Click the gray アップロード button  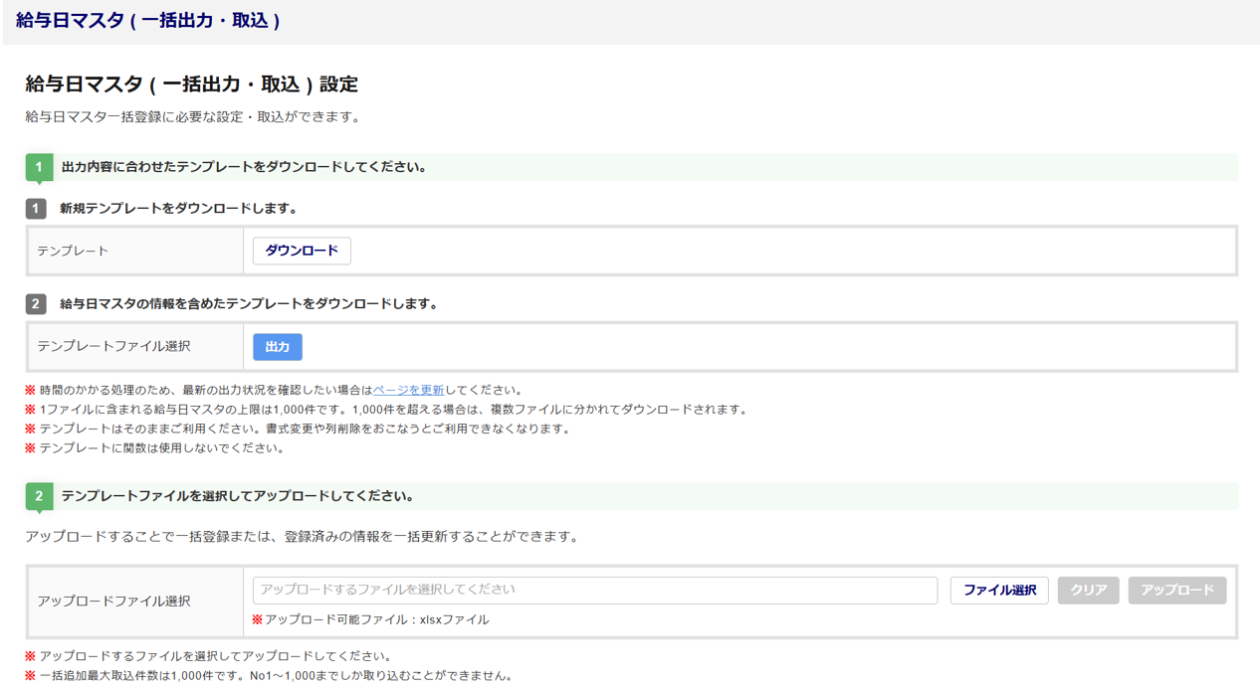click(1176, 590)
